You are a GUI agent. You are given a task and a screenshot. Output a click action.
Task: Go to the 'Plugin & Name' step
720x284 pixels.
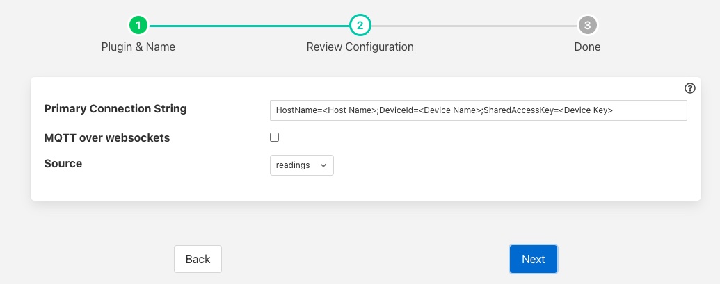[x=138, y=47]
